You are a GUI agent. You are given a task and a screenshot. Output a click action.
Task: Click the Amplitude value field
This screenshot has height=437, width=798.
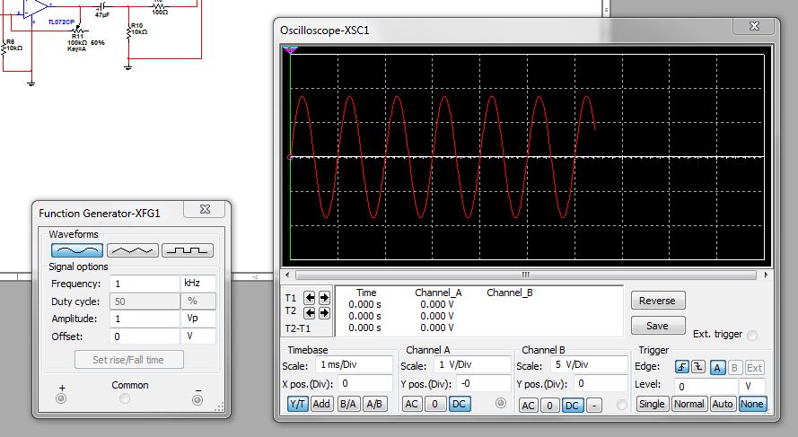145,319
